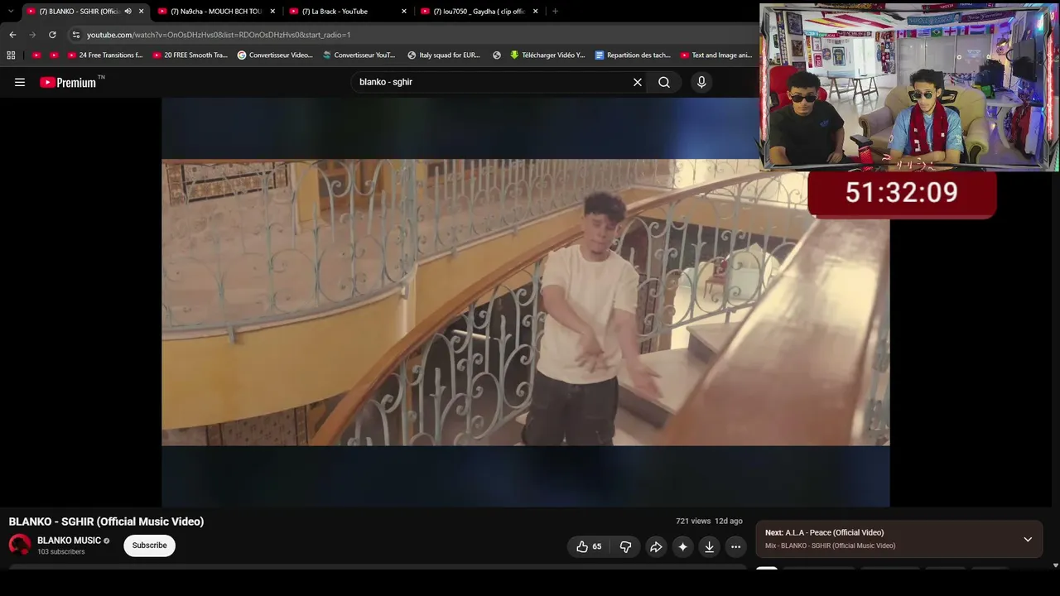Open Text and Image animation bookmark
This screenshot has width=1060, height=596.
(717, 55)
